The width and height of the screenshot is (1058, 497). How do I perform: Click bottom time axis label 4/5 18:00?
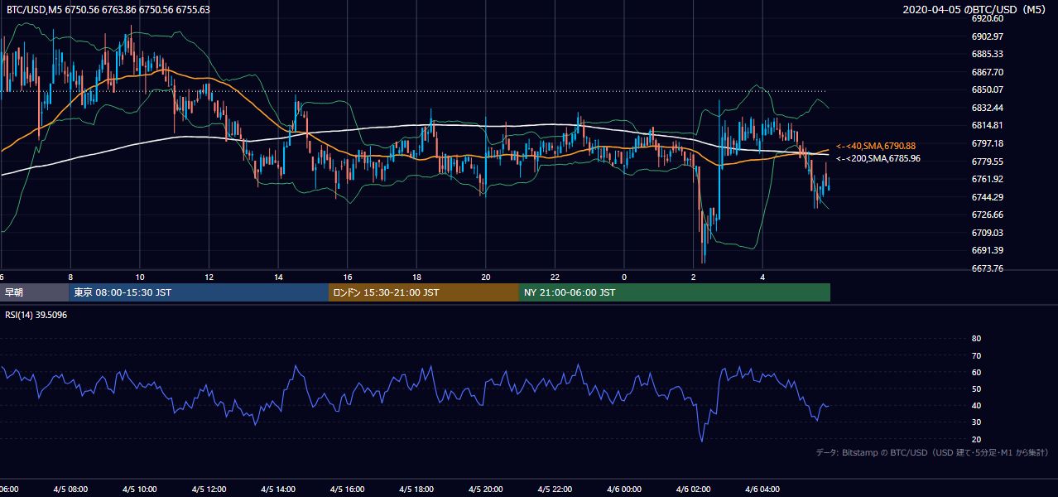[x=416, y=490]
